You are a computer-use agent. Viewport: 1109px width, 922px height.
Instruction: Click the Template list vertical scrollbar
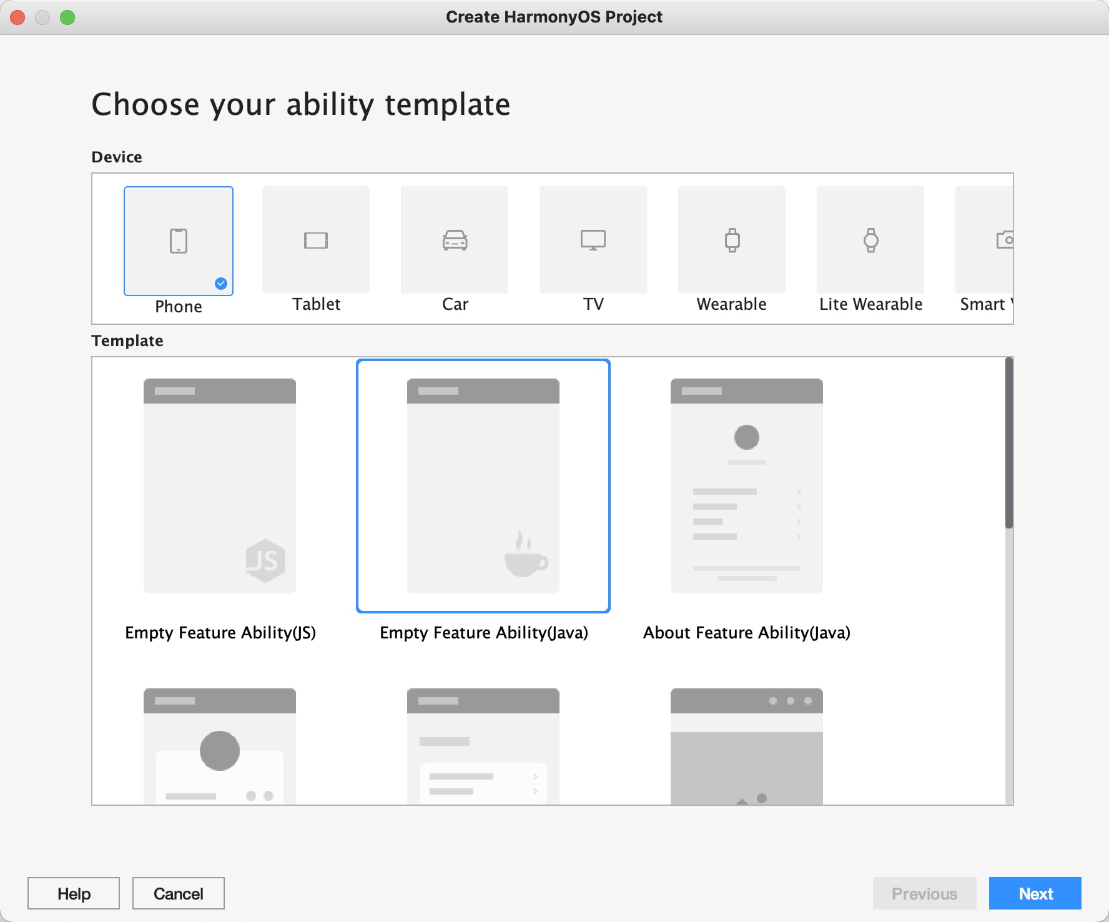[x=1009, y=443]
